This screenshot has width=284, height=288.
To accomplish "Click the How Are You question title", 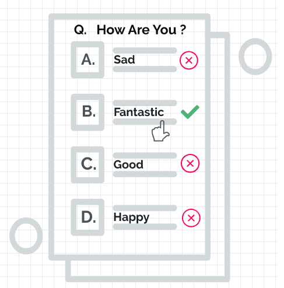I will (141, 30).
